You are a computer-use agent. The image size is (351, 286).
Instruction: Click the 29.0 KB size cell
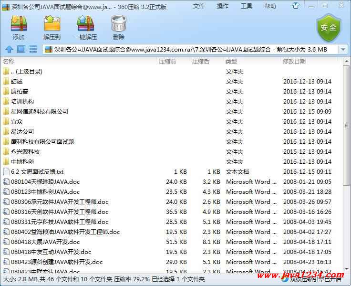(x=176, y=262)
